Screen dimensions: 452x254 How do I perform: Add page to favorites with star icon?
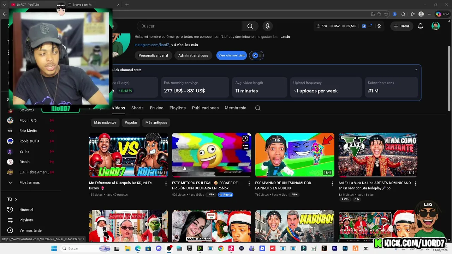[x=386, y=14]
